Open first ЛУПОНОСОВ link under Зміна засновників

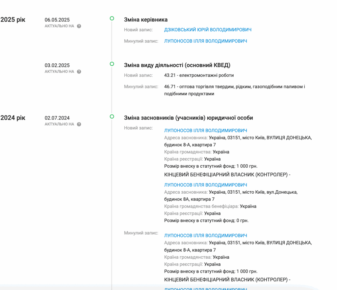[205, 130]
